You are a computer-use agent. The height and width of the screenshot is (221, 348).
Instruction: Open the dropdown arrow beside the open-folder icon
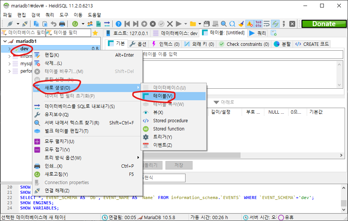[200, 23]
